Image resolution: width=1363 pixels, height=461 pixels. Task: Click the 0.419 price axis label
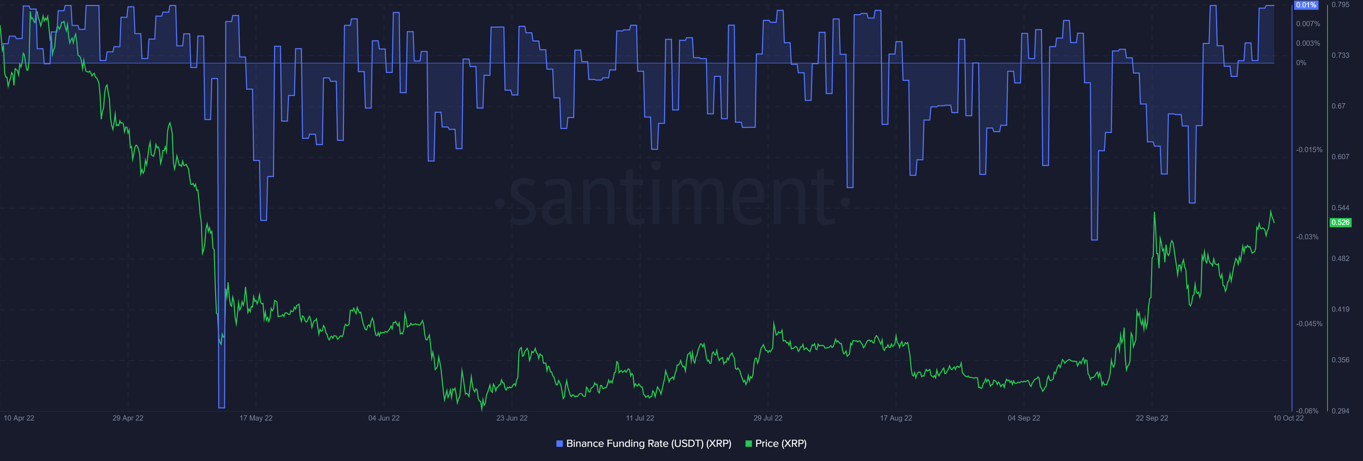(x=1340, y=309)
